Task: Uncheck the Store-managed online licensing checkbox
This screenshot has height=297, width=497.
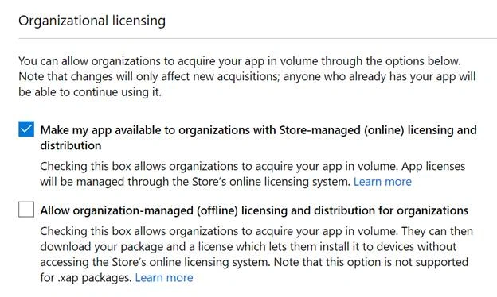Action: pos(26,129)
